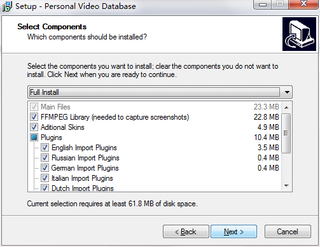Continue setup with Next button
This screenshot has height=247, width=320.
tap(233, 232)
